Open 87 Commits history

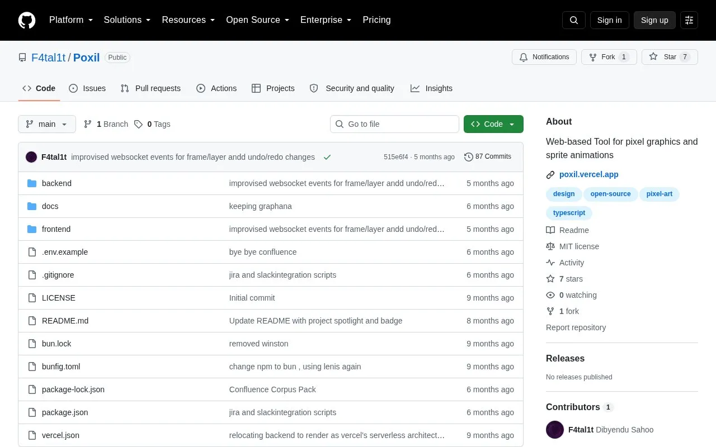click(x=488, y=157)
